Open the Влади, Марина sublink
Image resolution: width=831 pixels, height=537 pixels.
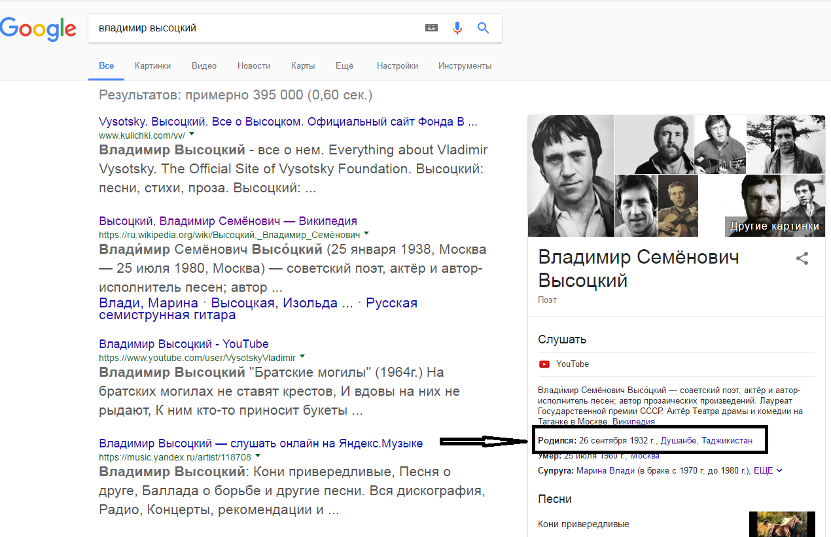pyautogui.click(x=149, y=303)
